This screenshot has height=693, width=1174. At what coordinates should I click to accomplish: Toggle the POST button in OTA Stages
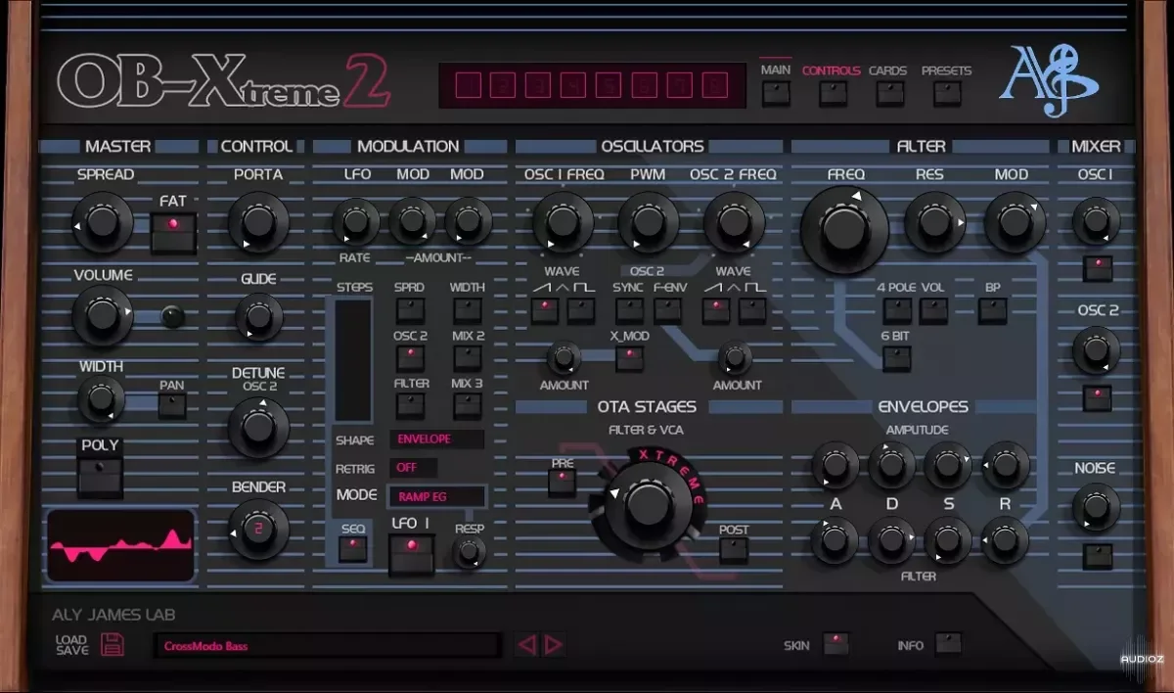click(733, 550)
